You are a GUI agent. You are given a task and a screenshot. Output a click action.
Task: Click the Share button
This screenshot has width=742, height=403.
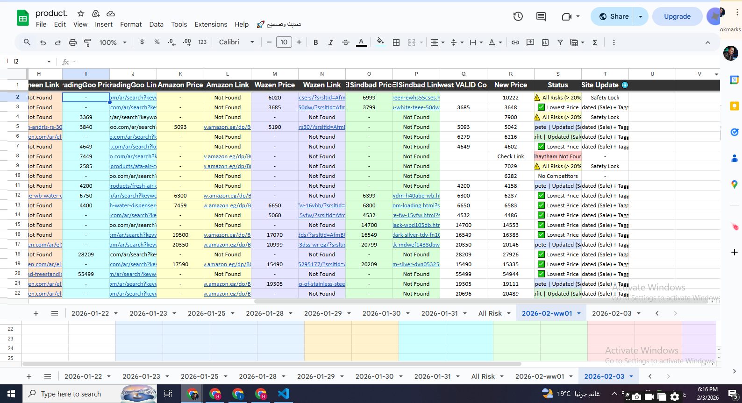pos(614,16)
